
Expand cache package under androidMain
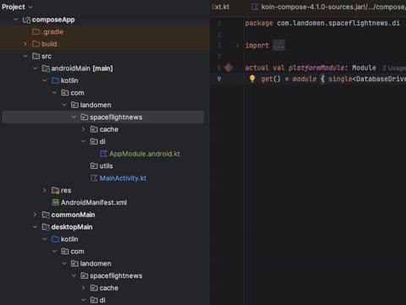click(83, 129)
